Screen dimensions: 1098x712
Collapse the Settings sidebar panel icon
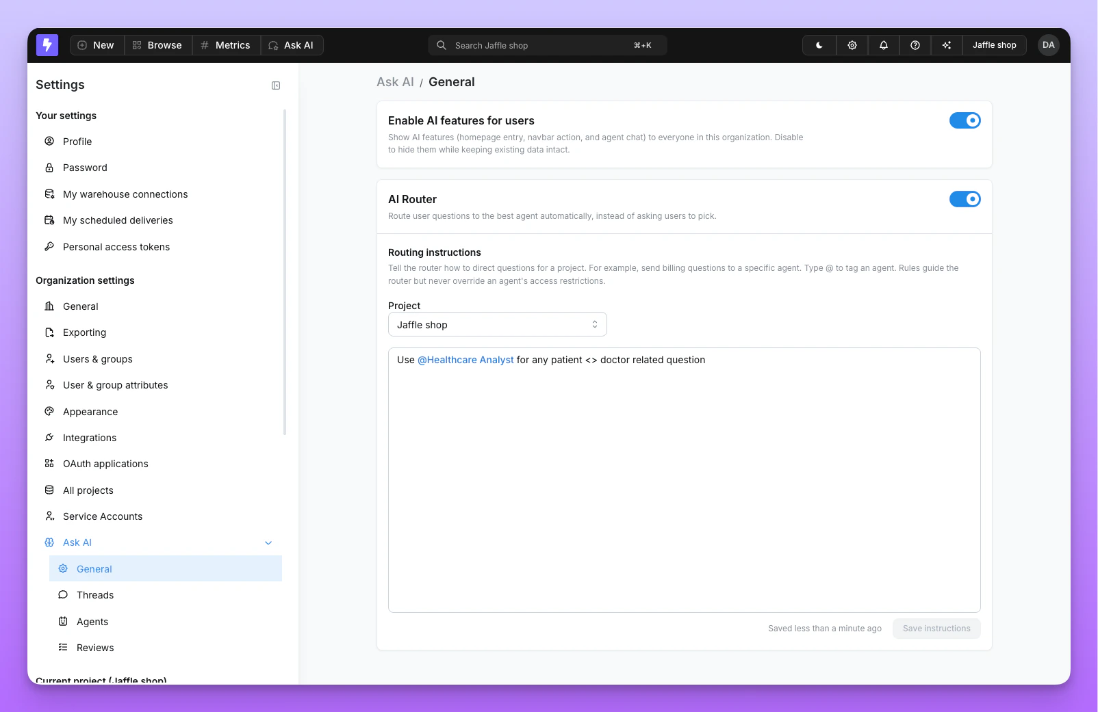point(276,85)
